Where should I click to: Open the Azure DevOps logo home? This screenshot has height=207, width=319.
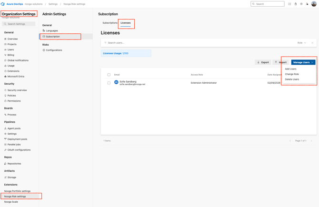pos(3,4)
